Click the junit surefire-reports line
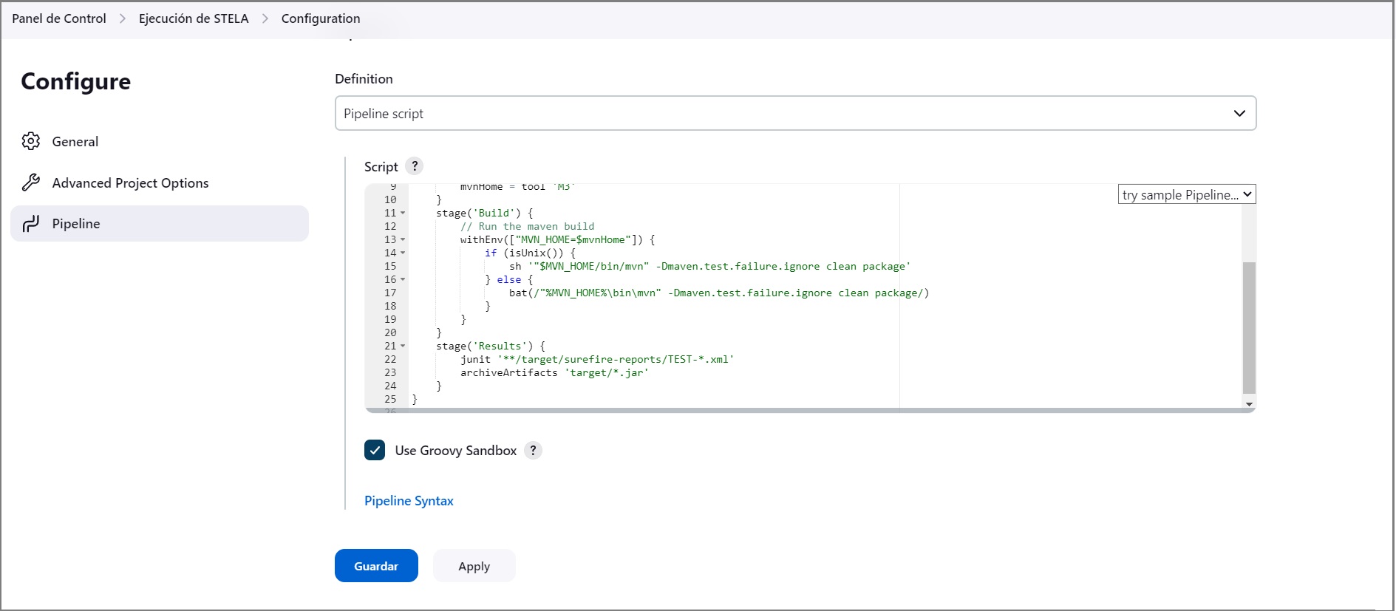Image resolution: width=1396 pixels, height=611 pixels. pos(597,359)
